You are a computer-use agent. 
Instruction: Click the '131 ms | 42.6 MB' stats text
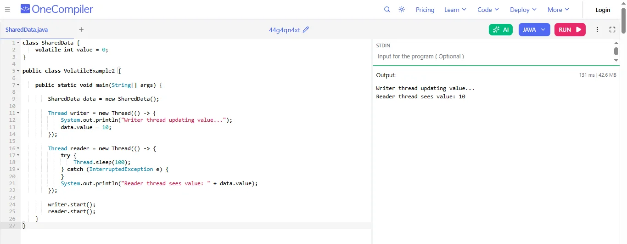pos(598,75)
